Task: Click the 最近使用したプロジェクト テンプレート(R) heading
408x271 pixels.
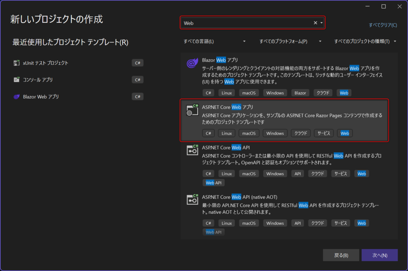Action: [x=70, y=42]
